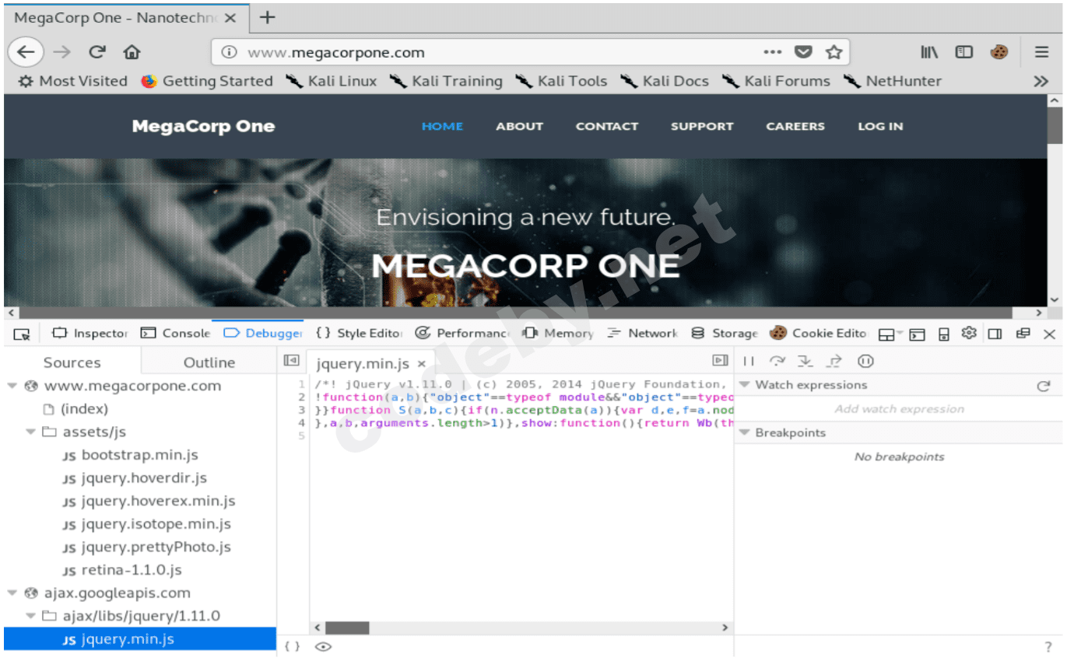
Task: Switch to the Console devtools tab
Action: (x=175, y=333)
